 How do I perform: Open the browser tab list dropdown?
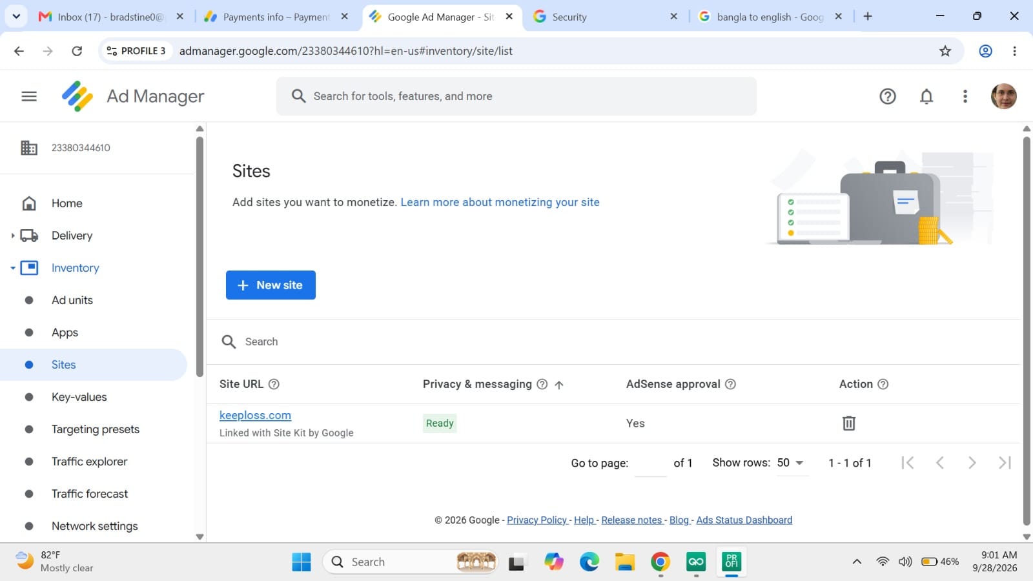click(16, 16)
